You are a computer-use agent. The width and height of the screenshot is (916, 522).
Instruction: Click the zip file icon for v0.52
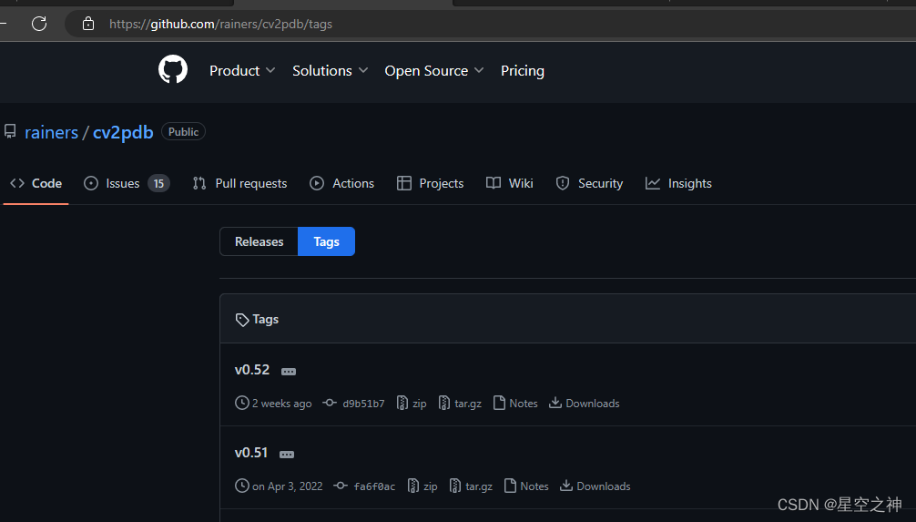tap(402, 403)
